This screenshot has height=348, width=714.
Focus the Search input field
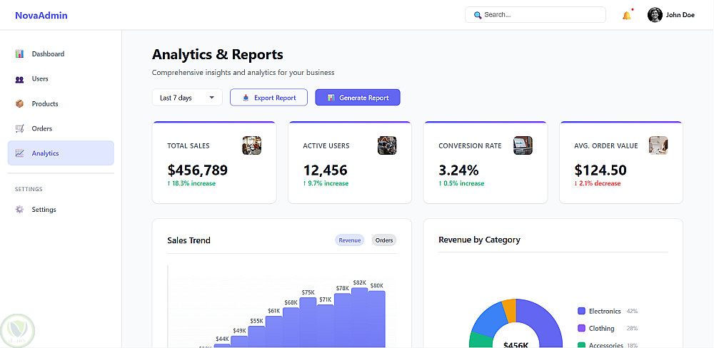pos(535,14)
